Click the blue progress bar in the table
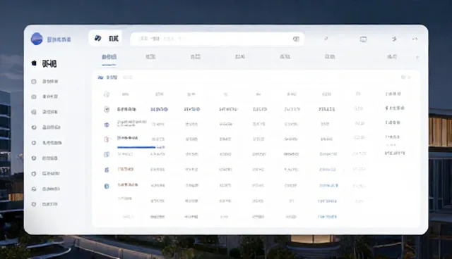The image size is (452, 259). pos(136,147)
